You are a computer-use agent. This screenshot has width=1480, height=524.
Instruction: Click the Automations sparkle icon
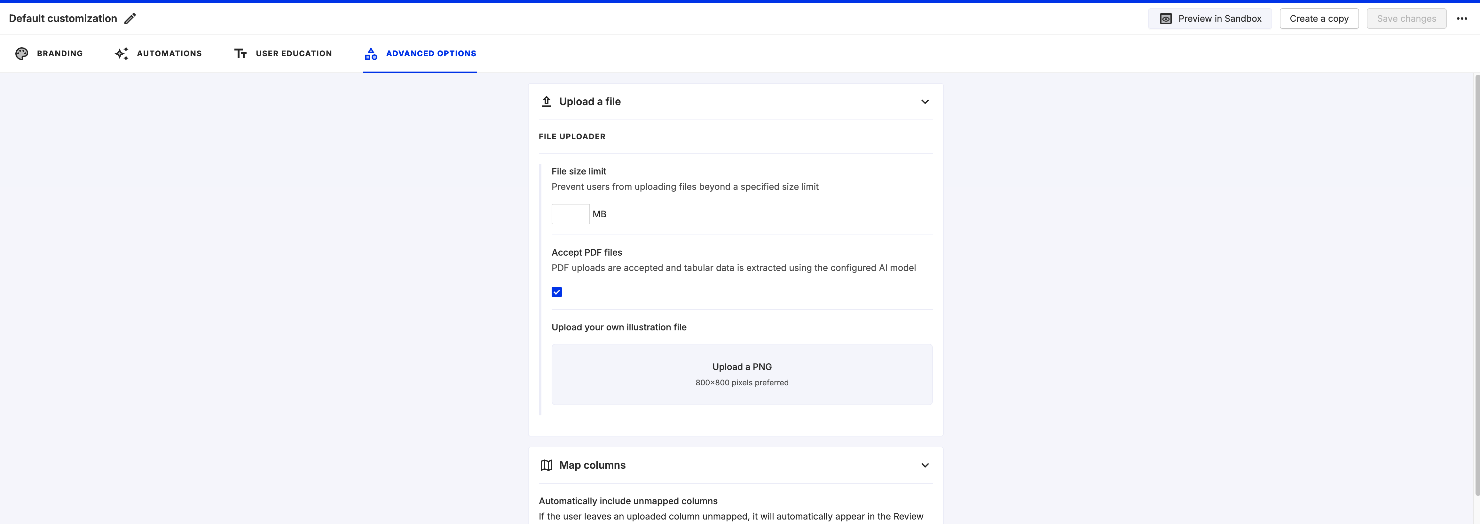[122, 53]
